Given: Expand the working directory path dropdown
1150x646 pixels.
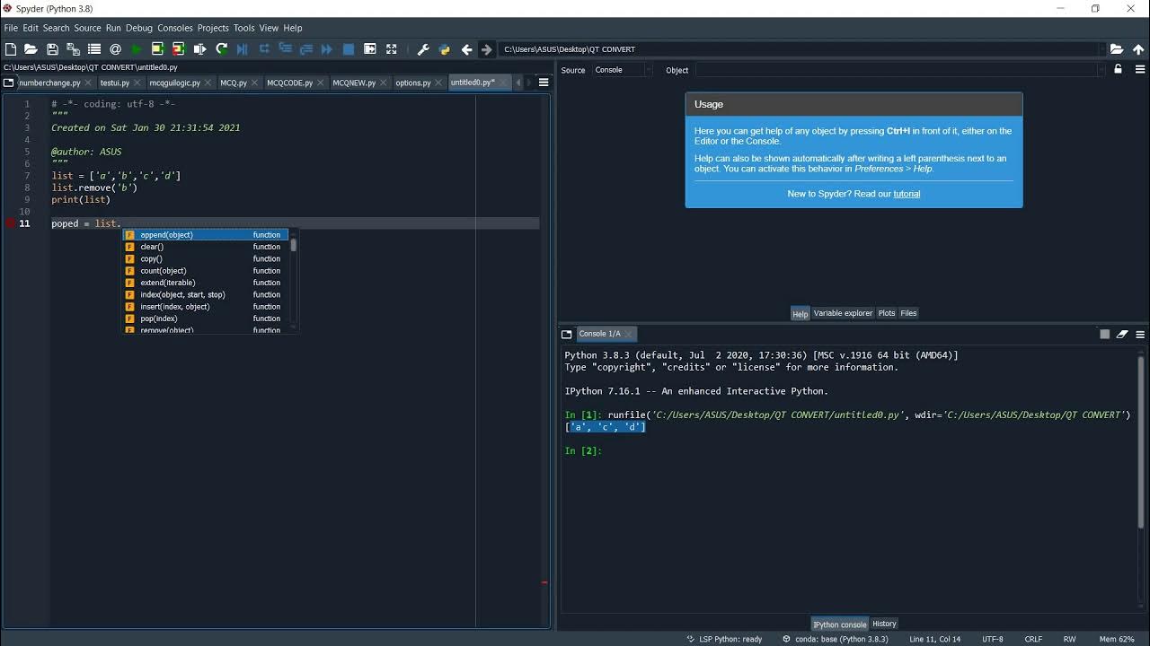Looking at the screenshot, I should click(x=1101, y=49).
